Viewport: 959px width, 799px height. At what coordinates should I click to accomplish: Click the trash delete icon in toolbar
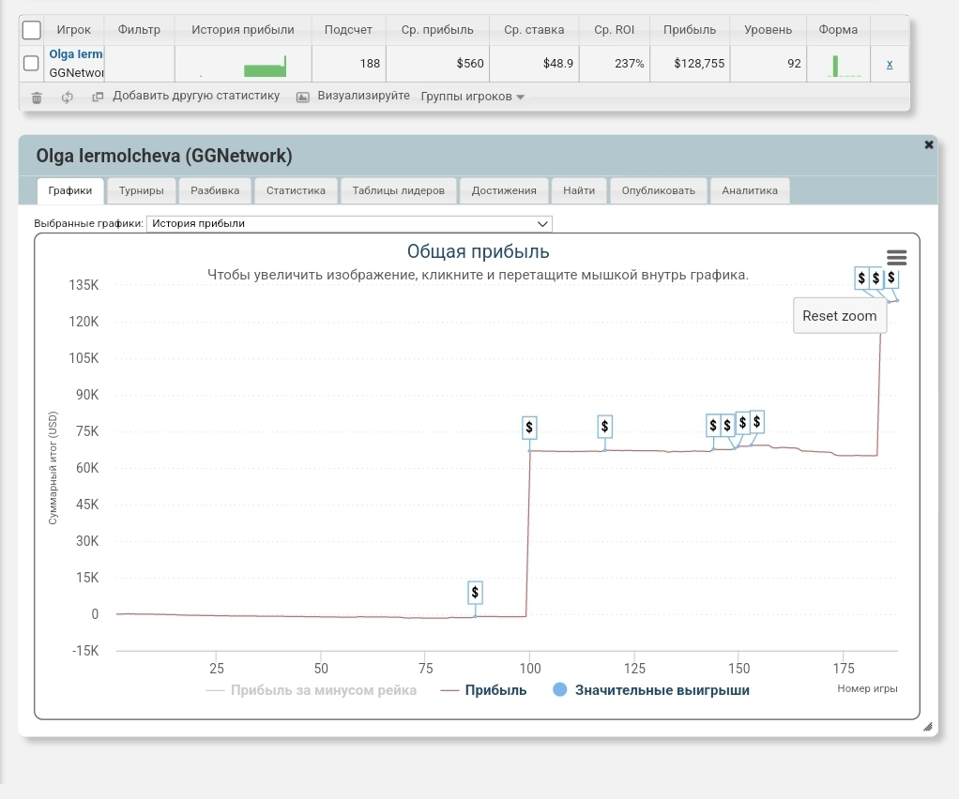pyautogui.click(x=37, y=97)
